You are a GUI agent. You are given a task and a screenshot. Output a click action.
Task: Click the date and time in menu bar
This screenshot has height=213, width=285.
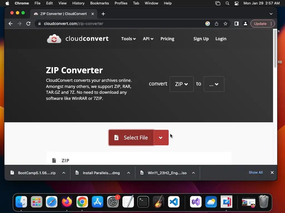coord(261,3)
